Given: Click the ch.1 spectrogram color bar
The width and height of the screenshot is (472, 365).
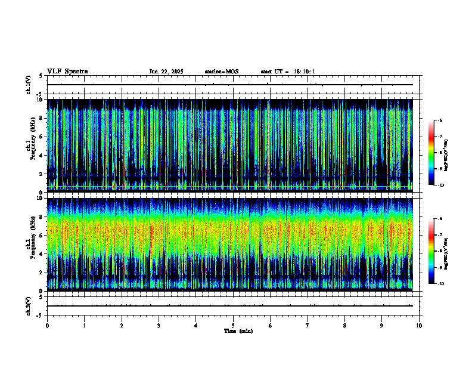Looking at the screenshot, I should click(x=431, y=153).
